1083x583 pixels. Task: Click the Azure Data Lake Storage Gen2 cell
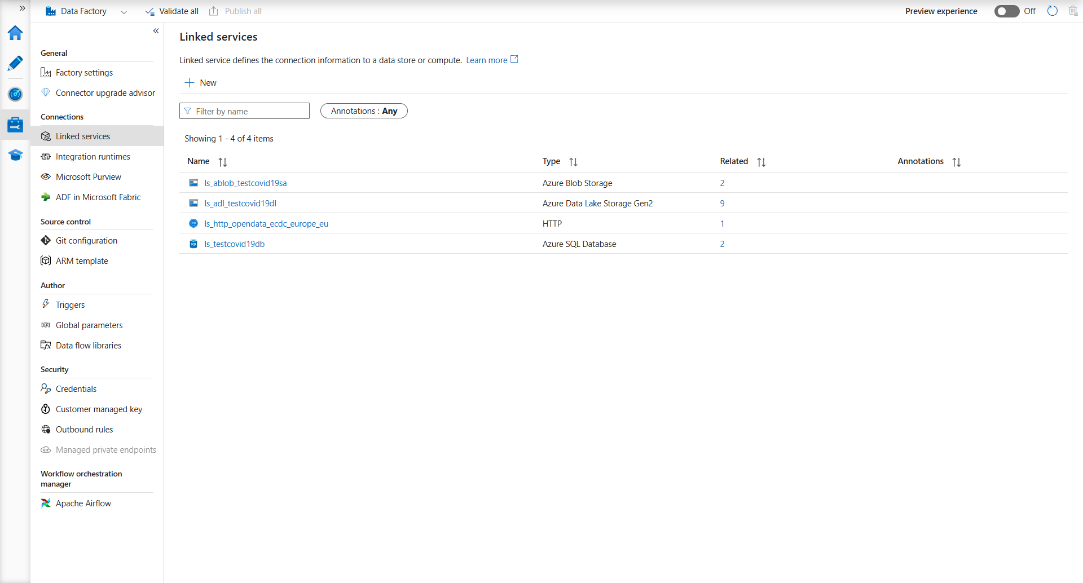click(597, 204)
